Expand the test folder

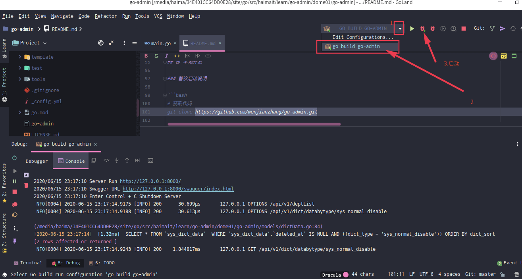pyautogui.click(x=20, y=68)
